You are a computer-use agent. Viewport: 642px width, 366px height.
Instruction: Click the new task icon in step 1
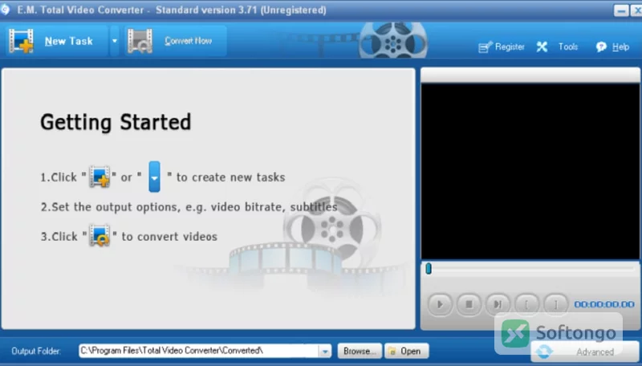click(100, 177)
